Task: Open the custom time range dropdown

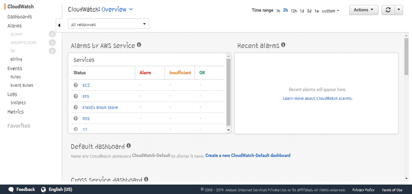Action: pyautogui.click(x=330, y=11)
